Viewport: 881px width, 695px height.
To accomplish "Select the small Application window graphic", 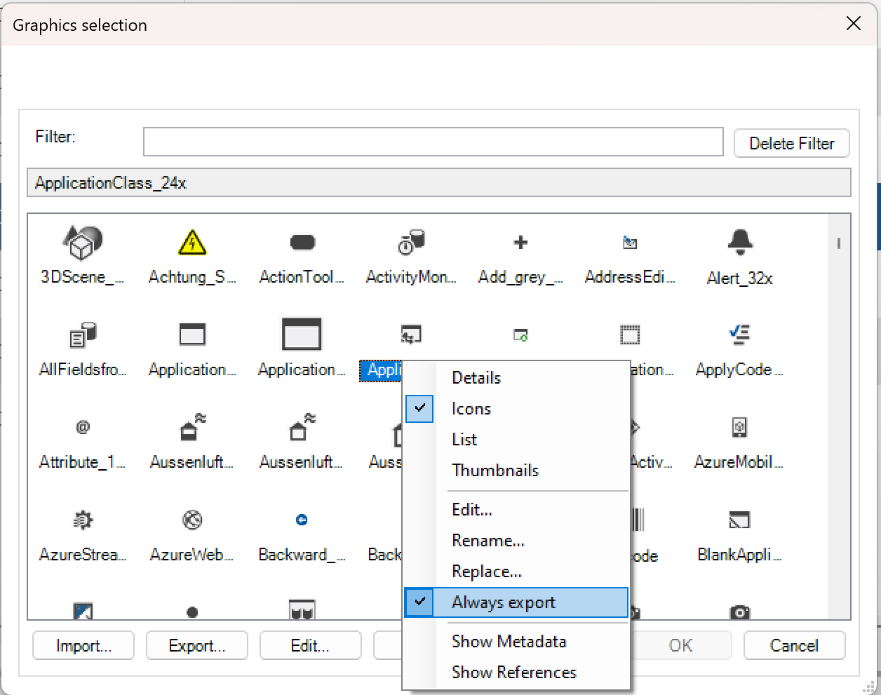I will [x=192, y=335].
